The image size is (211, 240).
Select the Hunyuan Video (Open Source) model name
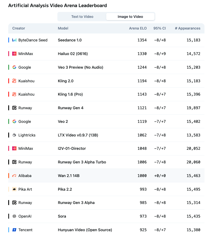[85, 230]
